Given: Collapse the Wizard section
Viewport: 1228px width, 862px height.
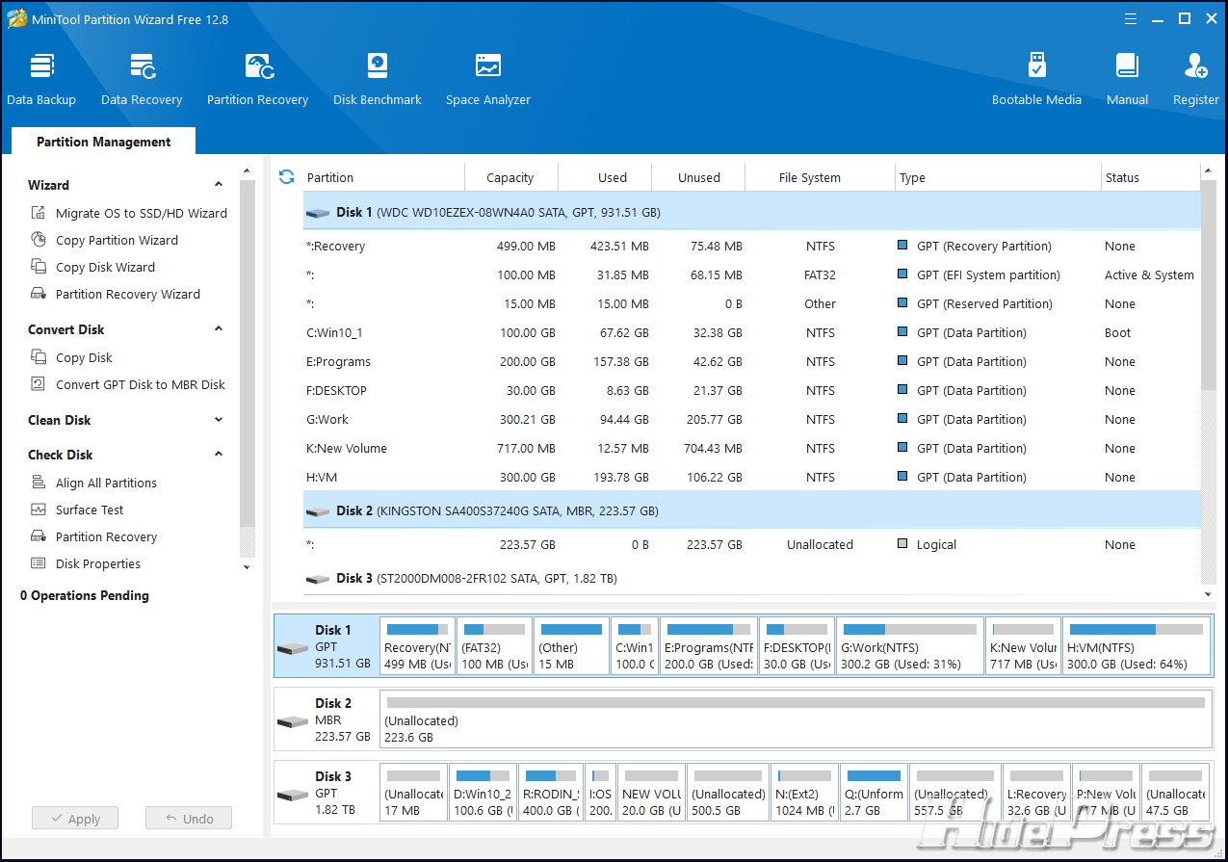Looking at the screenshot, I should point(219,185).
